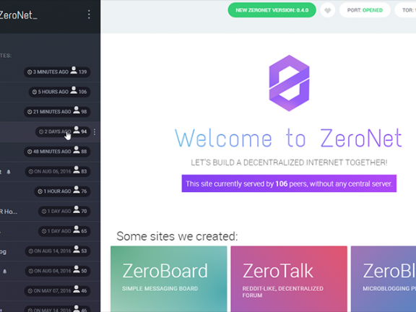Select the site row updated 5 hours ago
Screen dimensions: 416x312
point(50,92)
